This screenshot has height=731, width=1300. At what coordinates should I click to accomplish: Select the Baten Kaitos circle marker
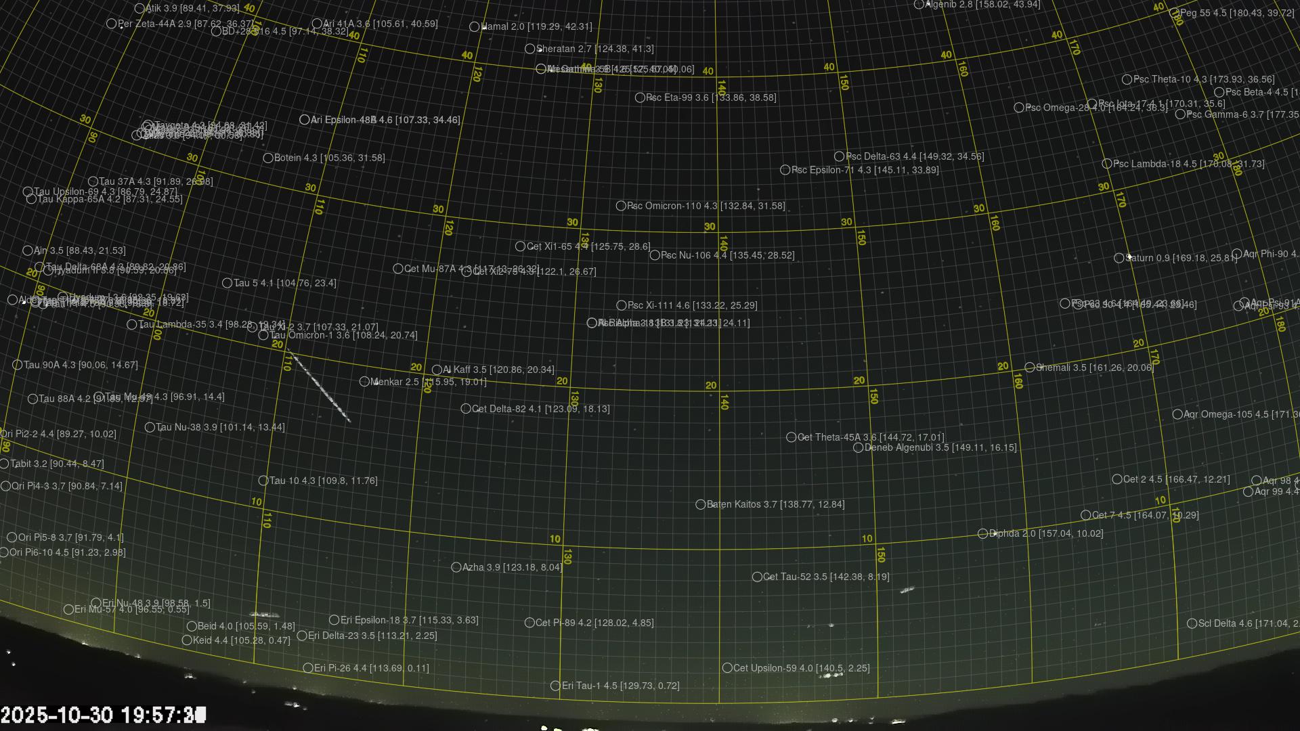(701, 504)
